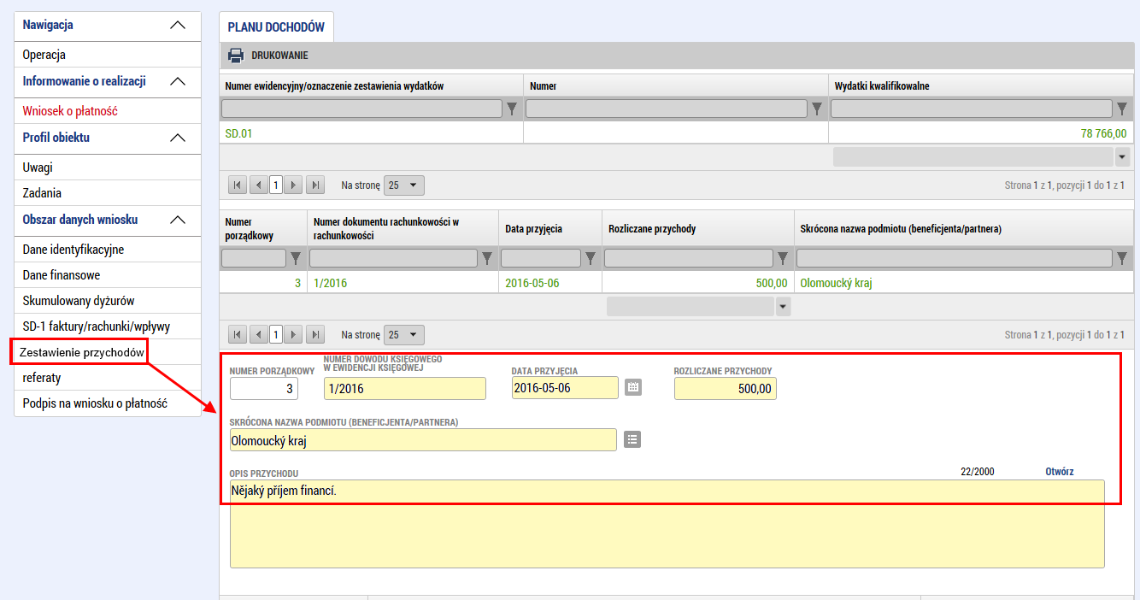The width and height of the screenshot is (1140, 600).
Task: Click Otwórz link above description field
Action: click(1060, 472)
